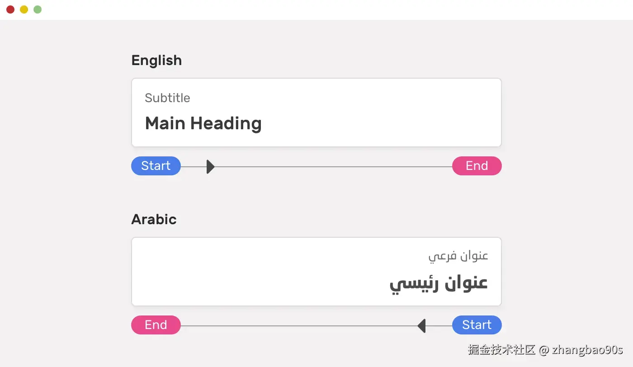633x367 pixels.
Task: Click the "Arabic" section heading
Action: pos(154,219)
